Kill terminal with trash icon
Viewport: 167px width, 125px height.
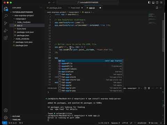(149, 88)
